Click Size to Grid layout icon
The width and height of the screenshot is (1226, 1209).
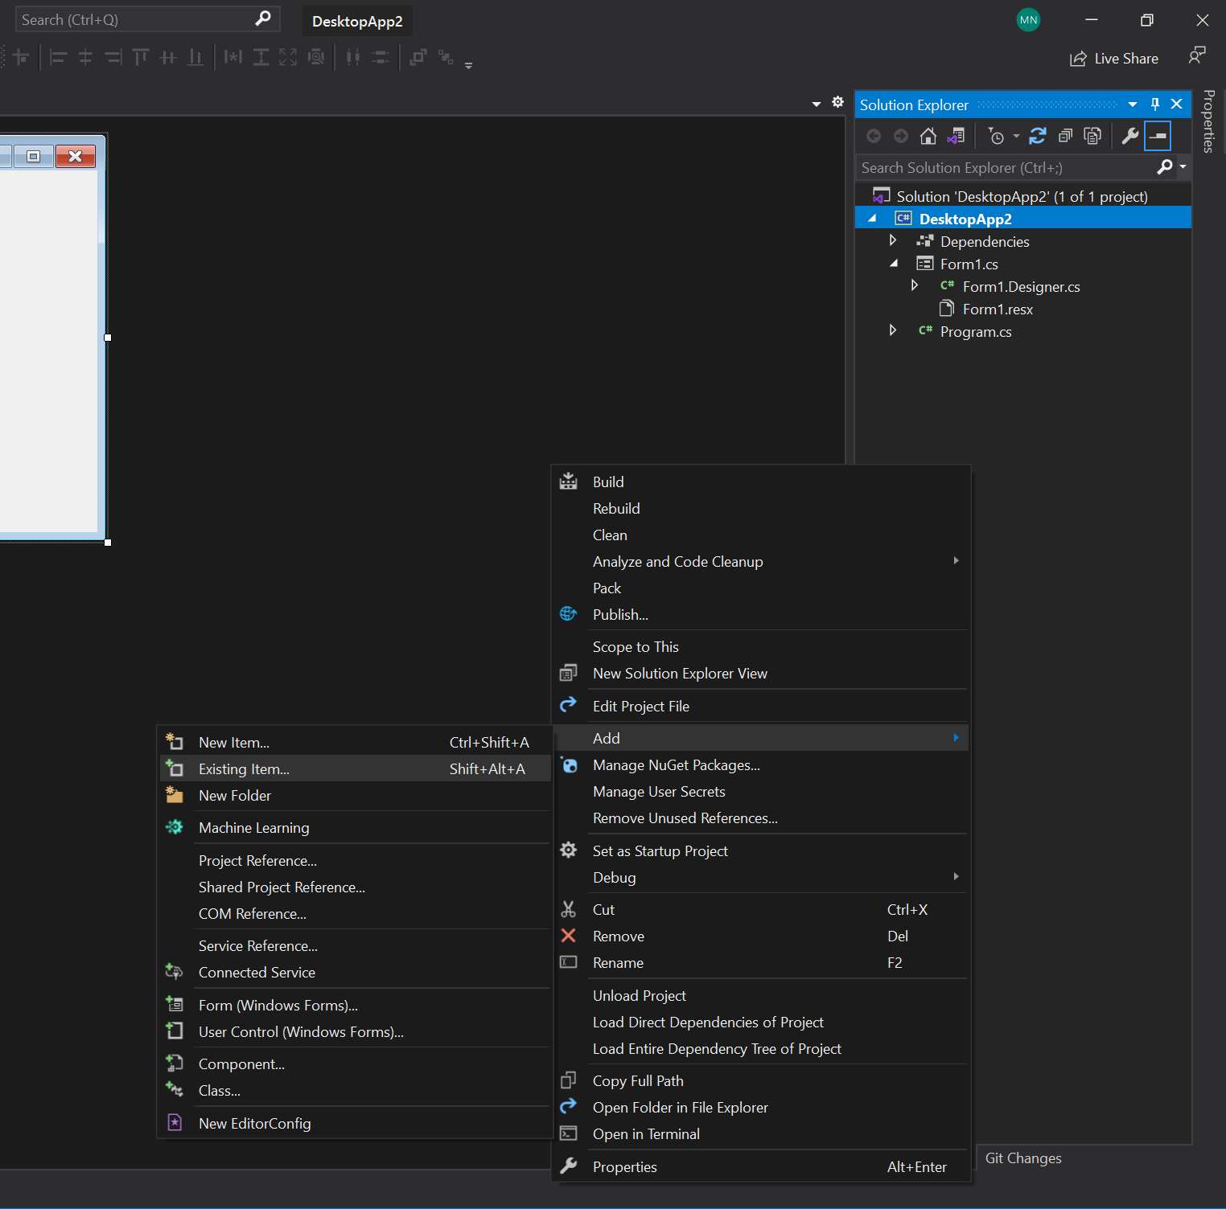pos(316,57)
